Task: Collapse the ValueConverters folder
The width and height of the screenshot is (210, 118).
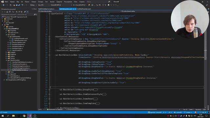Action: 6,60
